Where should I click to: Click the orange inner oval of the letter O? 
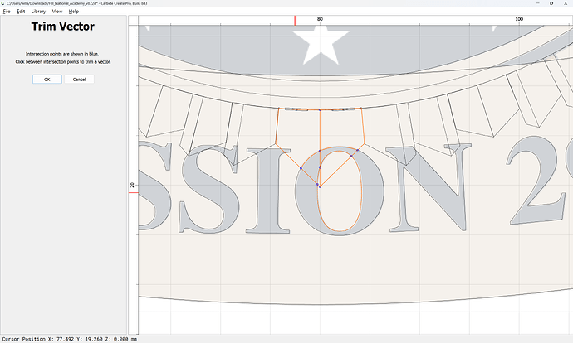click(x=340, y=191)
